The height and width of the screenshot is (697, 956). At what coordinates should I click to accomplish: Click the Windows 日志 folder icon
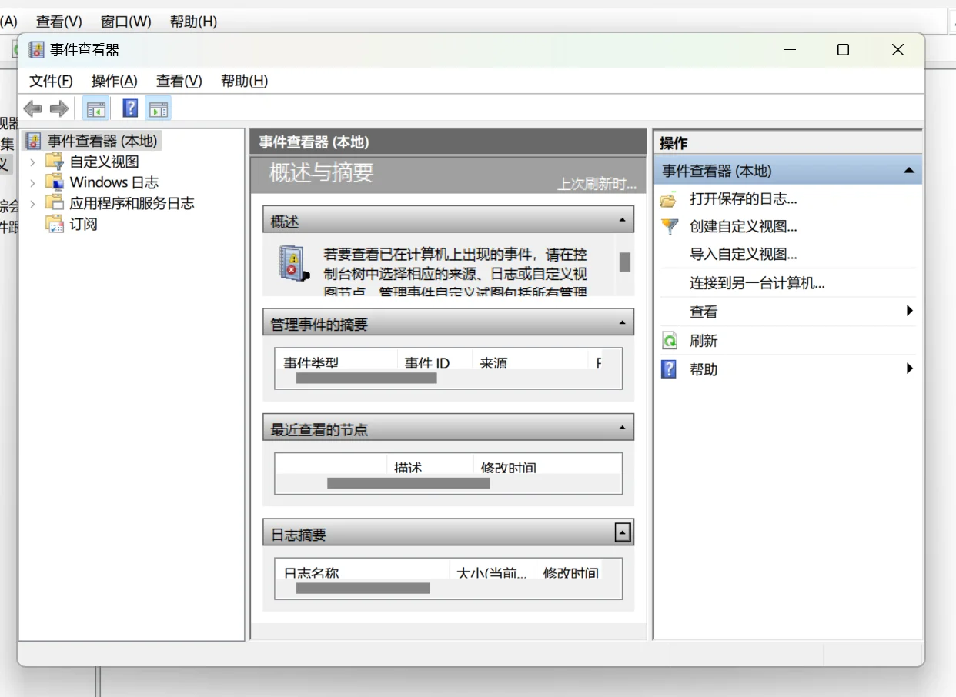[54, 182]
